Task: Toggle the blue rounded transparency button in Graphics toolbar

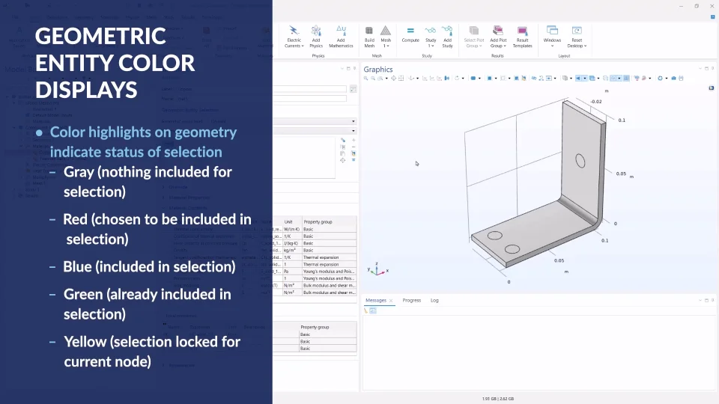Action: (x=473, y=79)
